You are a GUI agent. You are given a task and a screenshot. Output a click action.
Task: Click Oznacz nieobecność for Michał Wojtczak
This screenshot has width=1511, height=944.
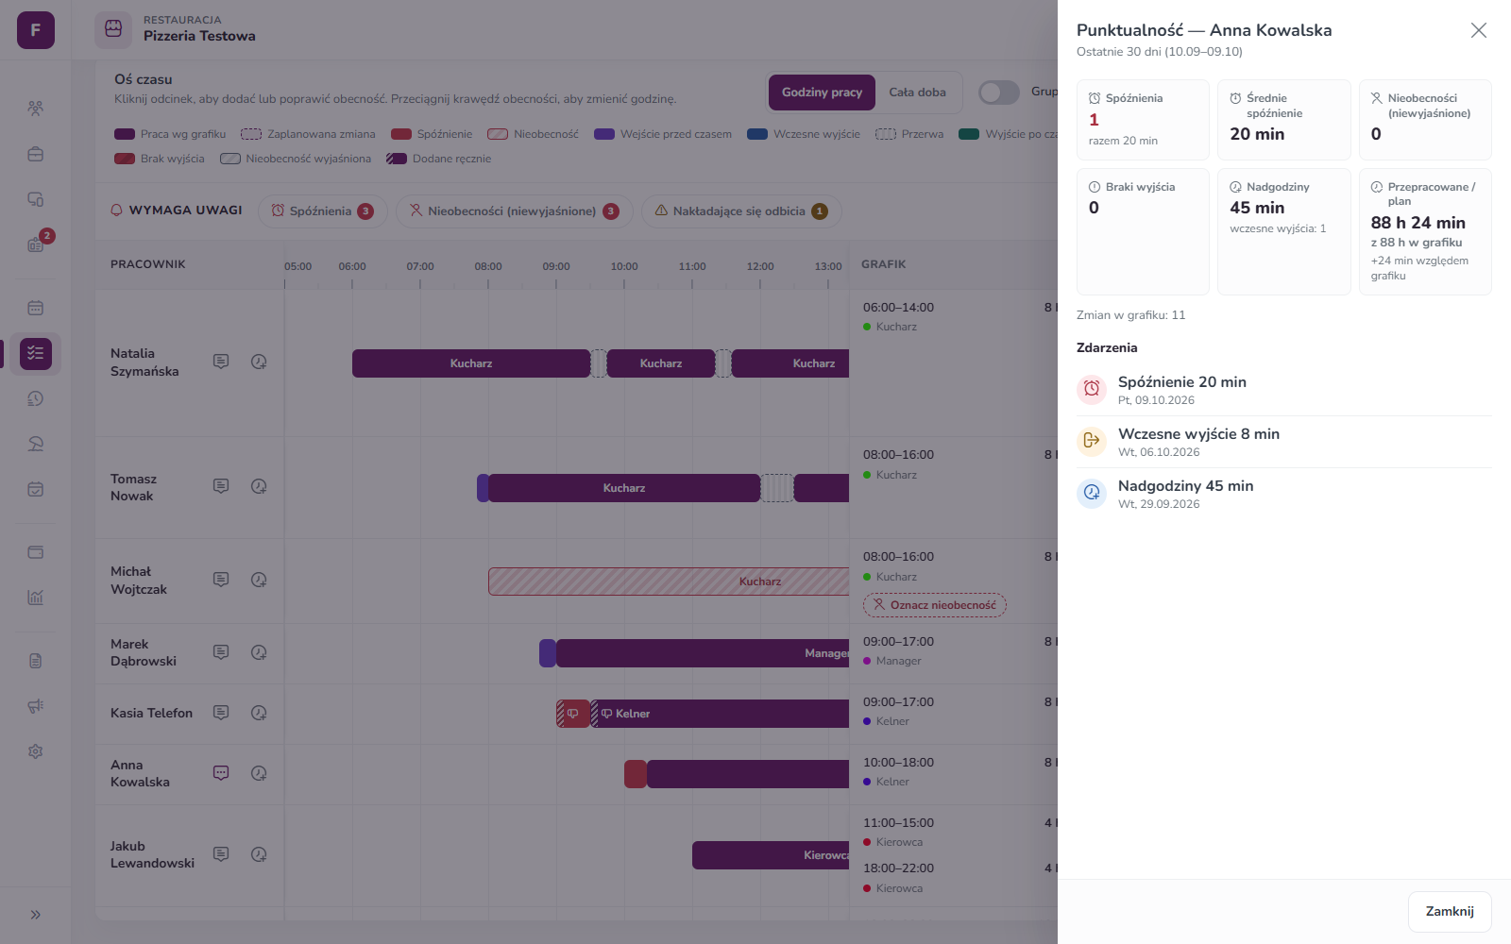(934, 605)
